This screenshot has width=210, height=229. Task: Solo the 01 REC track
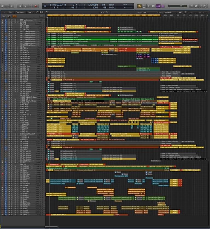(11, 22)
